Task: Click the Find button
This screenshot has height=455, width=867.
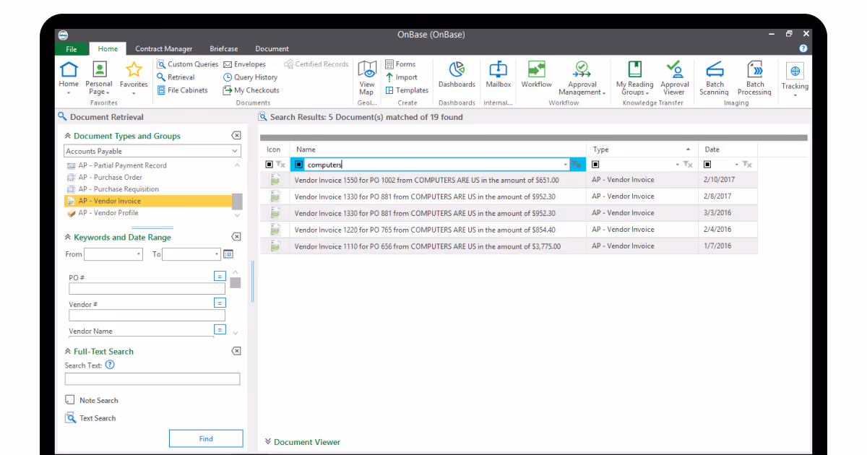Action: point(206,438)
